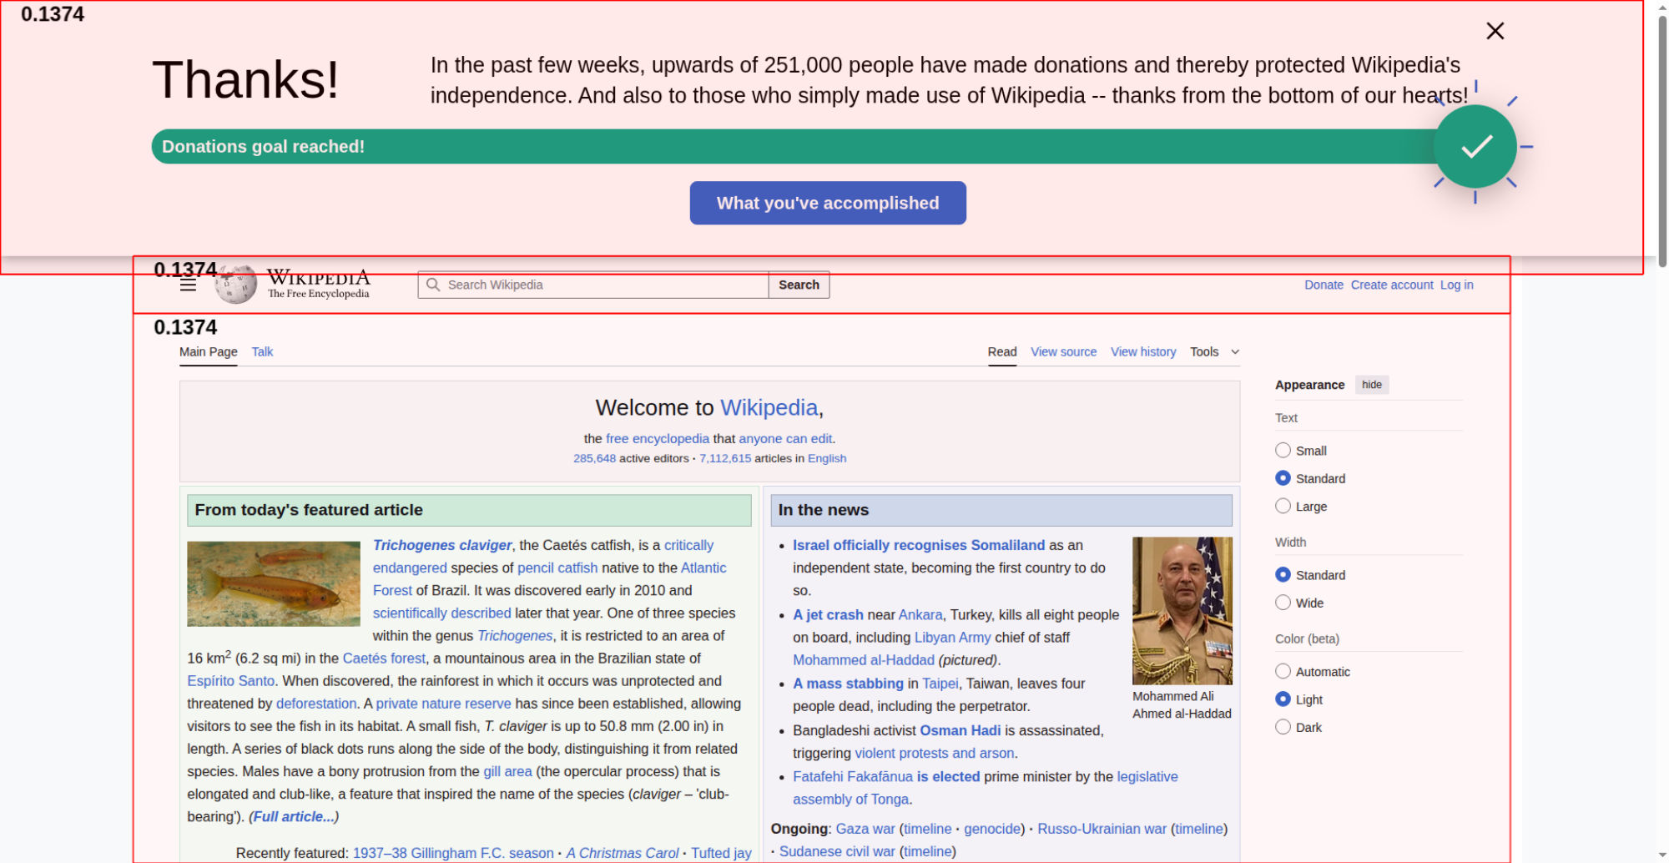Viewport: 1669px width, 863px height.
Task: Expand the Tools dropdown menu
Action: coord(1214,352)
